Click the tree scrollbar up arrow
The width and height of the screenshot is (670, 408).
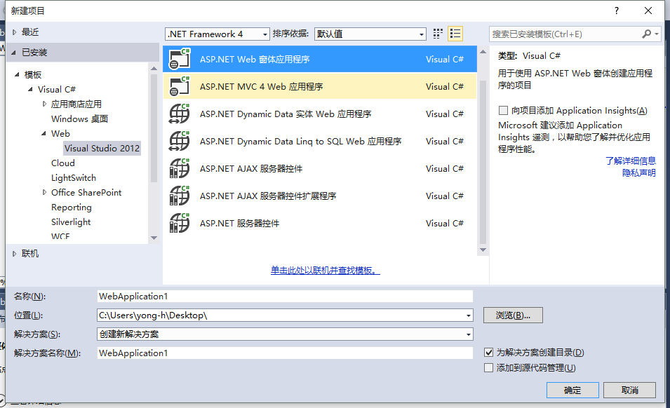coord(154,68)
